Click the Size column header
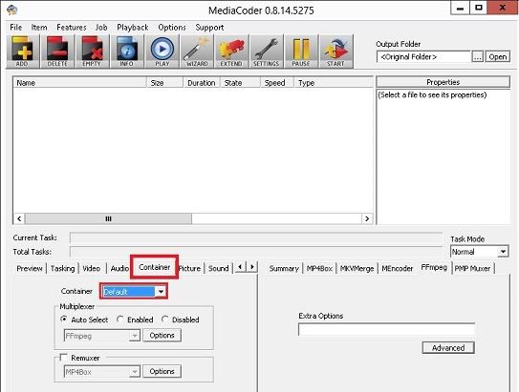Image resolution: width=519 pixels, height=392 pixels. [x=164, y=83]
